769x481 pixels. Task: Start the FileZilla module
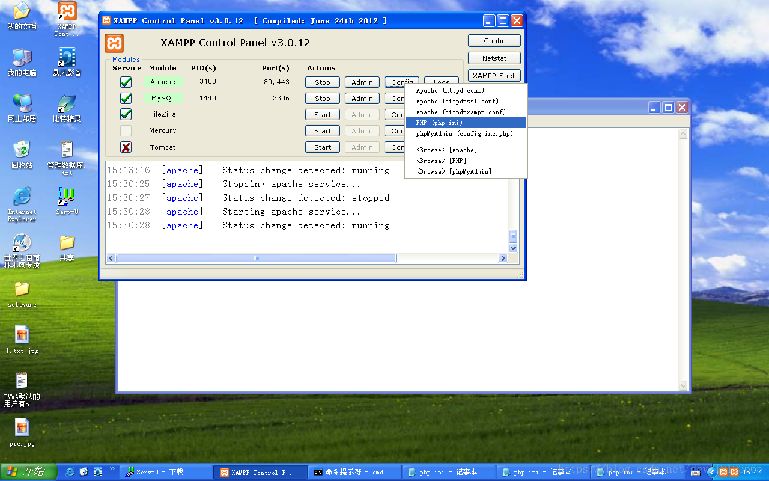point(323,115)
